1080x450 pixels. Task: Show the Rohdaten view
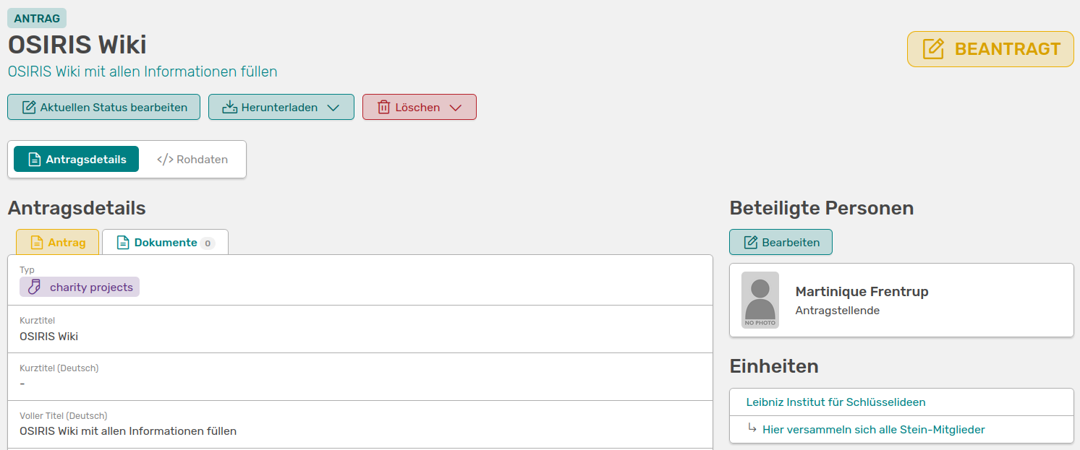[x=192, y=160]
